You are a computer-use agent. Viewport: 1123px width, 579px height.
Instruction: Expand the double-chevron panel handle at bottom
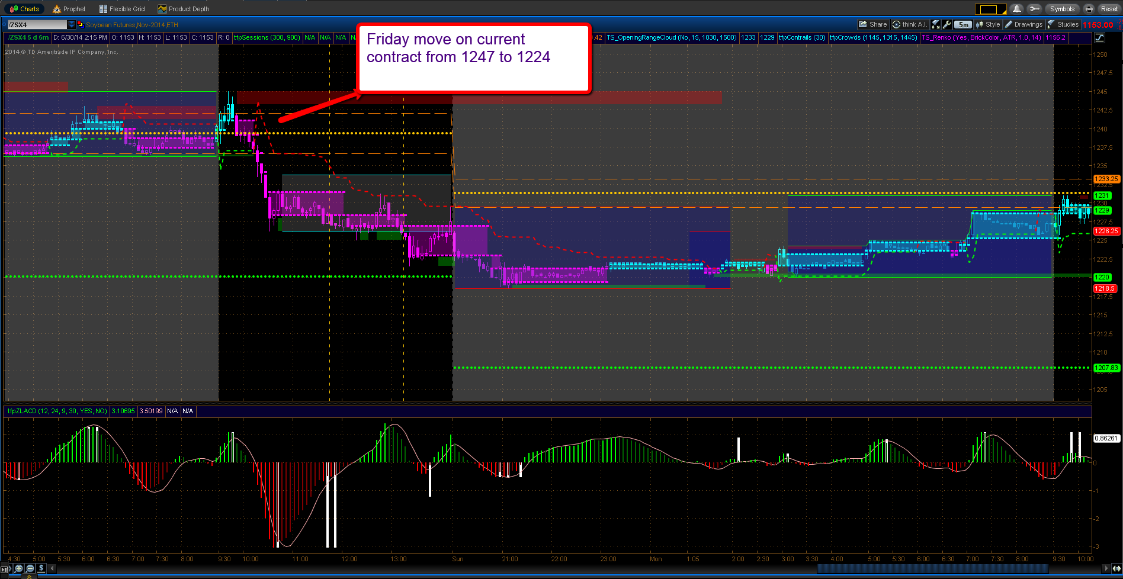(29, 576)
